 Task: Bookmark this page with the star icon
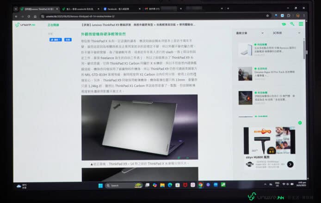pos(267,16)
